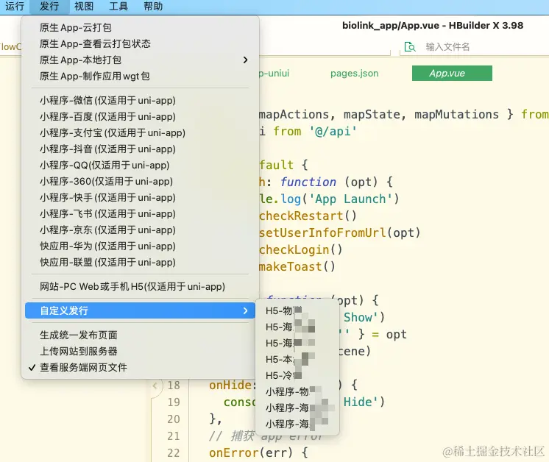Choose 小程序-360 publish option
Viewport: 549px width, 462px height.
tap(140, 181)
